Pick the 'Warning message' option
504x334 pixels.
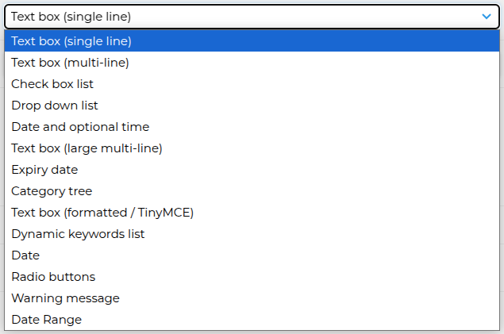(65, 298)
